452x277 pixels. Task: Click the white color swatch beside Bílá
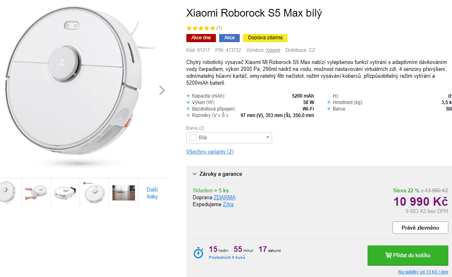(193, 138)
